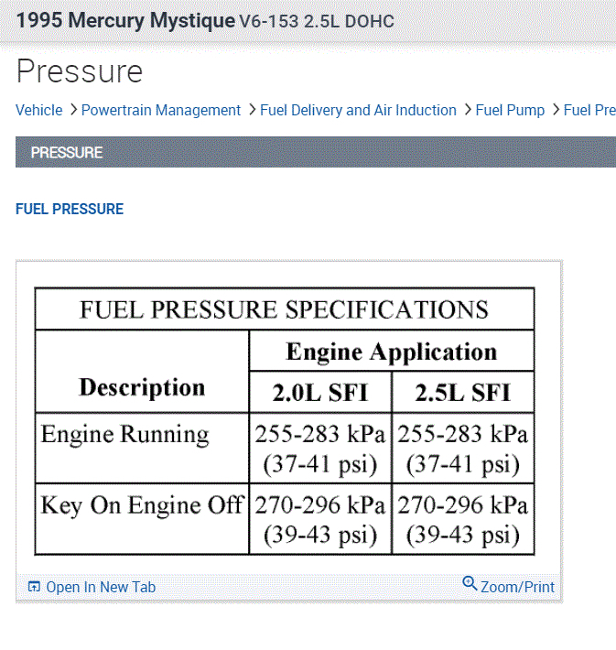
Task: Select the truncated Fuel Pre breadcrumb
Action: pyautogui.click(x=589, y=110)
